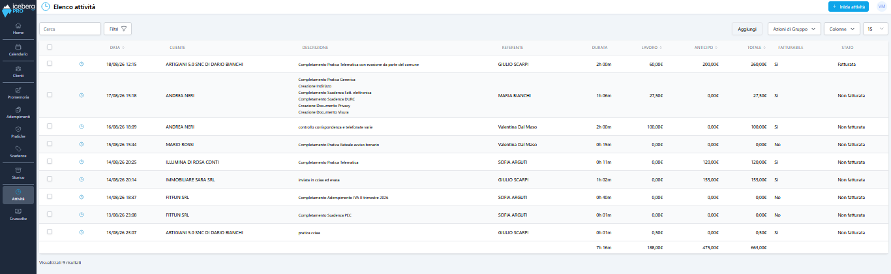Click clock icon for 13/08/26 23:07 row
Viewport: 891px width, 274px height.
82,232
